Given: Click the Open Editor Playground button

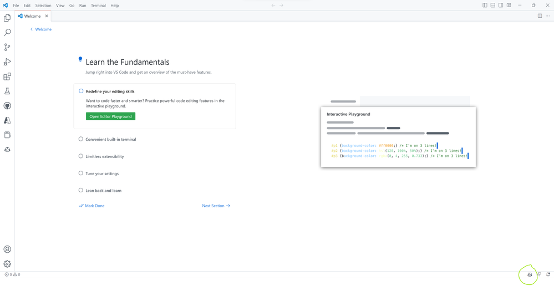Looking at the screenshot, I should (110, 116).
